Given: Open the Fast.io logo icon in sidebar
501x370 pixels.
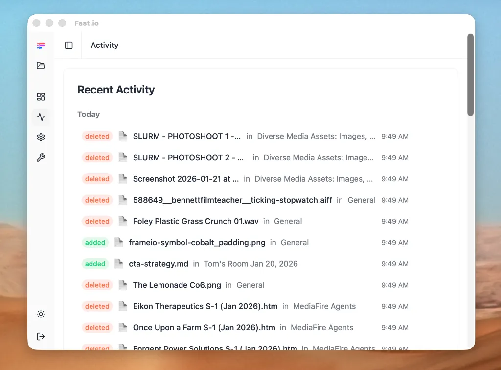Looking at the screenshot, I should (41, 45).
